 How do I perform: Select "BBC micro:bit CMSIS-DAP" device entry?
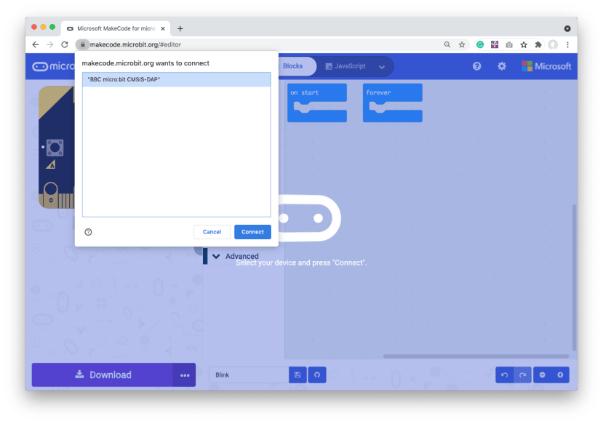(x=177, y=79)
